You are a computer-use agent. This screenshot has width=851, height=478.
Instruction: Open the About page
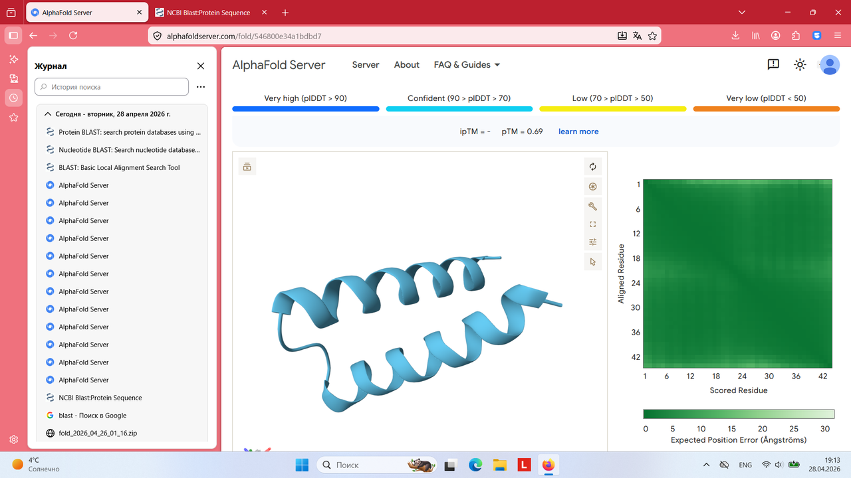pyautogui.click(x=407, y=64)
